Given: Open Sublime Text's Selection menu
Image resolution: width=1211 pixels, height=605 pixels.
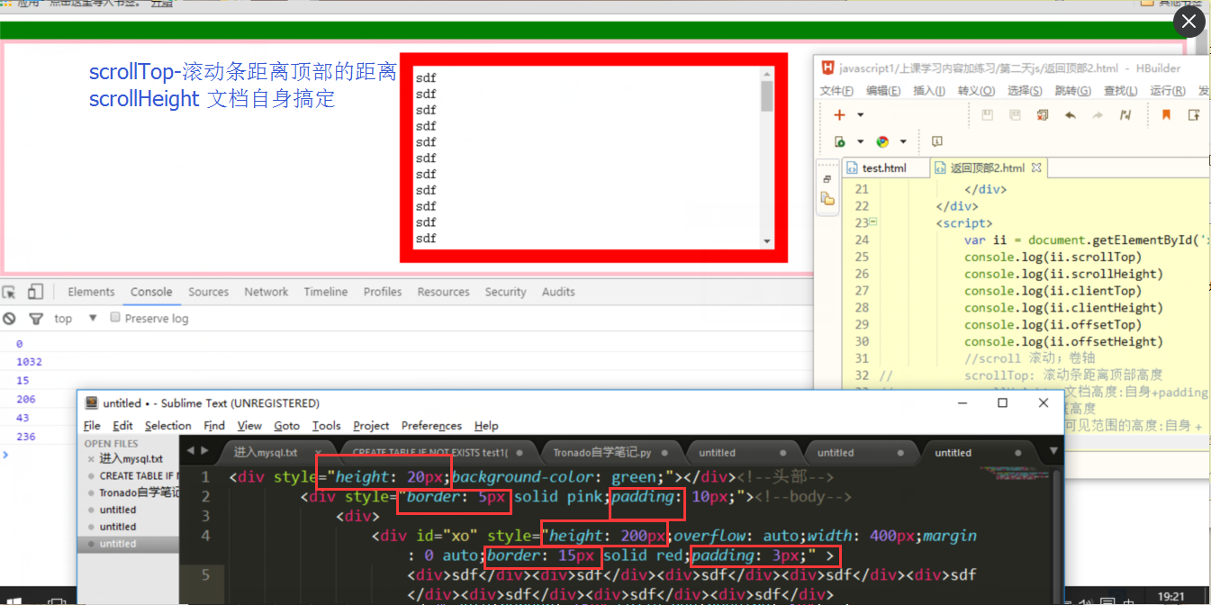Looking at the screenshot, I should click(x=168, y=426).
